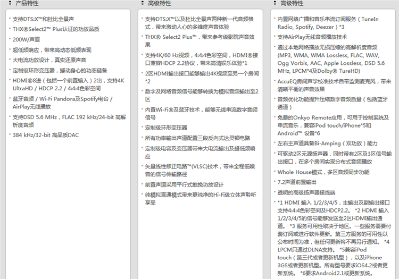This screenshot has width=399, height=279.
Task: Click 前置声道采用平行式推挽功放设计 item
Action: 185,185
